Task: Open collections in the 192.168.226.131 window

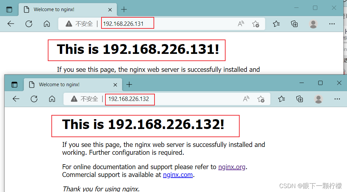Action: [x=294, y=24]
